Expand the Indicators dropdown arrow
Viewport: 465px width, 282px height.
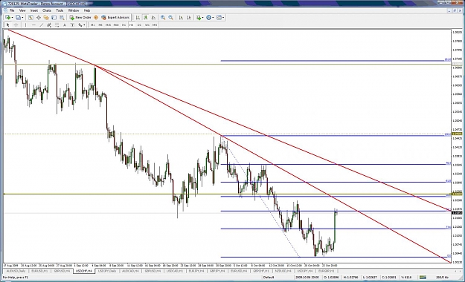pos(202,18)
